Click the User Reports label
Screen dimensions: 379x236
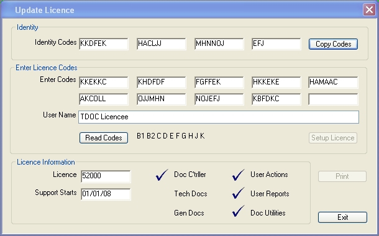tap(270, 194)
